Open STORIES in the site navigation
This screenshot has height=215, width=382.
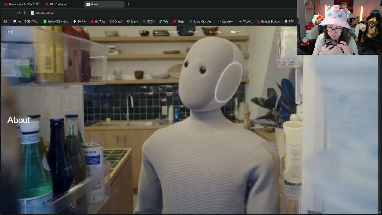(x=194, y=32)
